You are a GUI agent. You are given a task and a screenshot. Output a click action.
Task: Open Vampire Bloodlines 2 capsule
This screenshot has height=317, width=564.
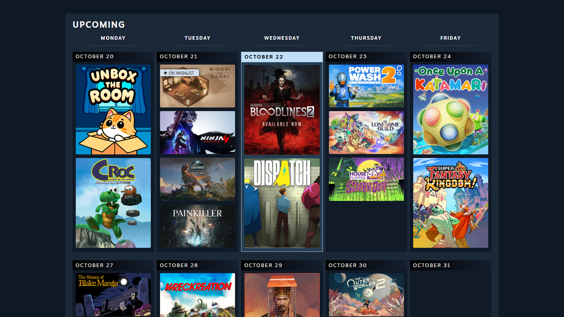pyautogui.click(x=282, y=110)
